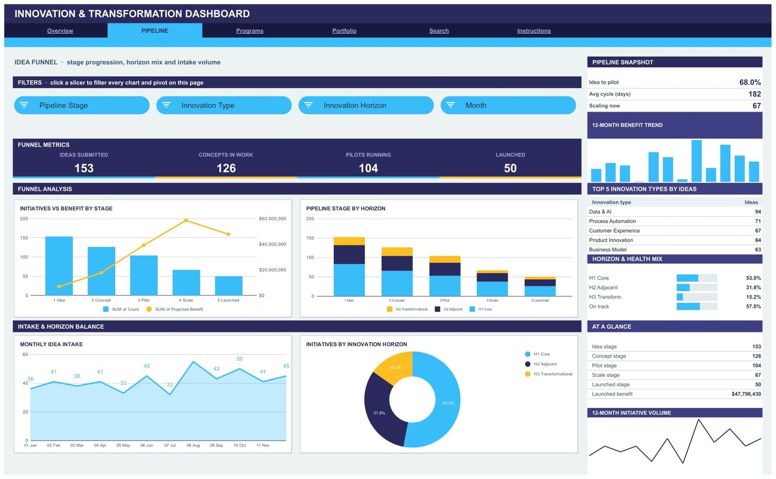Click the Scale stage row in At a Glance
Screen dimensions: 776x479
pyautogui.click(x=675, y=375)
